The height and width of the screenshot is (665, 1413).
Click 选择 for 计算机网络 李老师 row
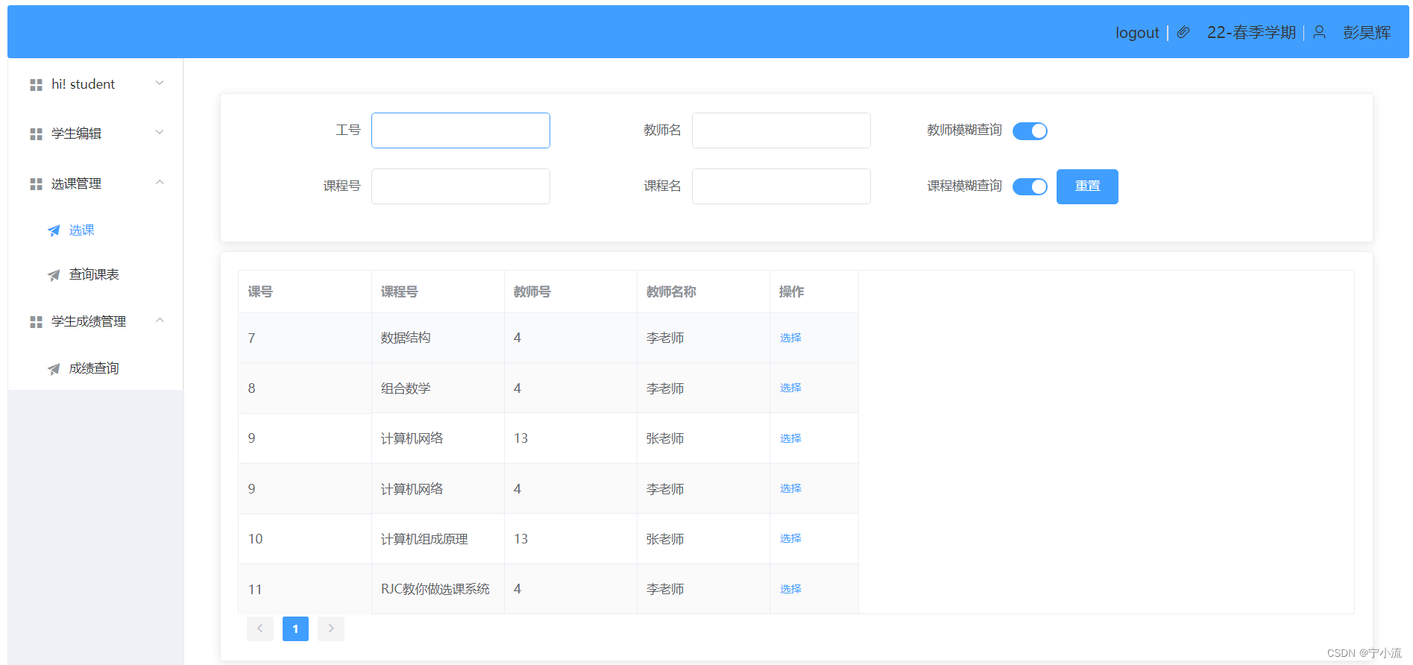coord(790,488)
